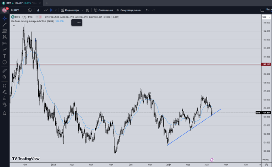The width and height of the screenshot is (272, 167).
Task: Grab the floating drawing toolbar handle
Action: [x=74, y=23]
